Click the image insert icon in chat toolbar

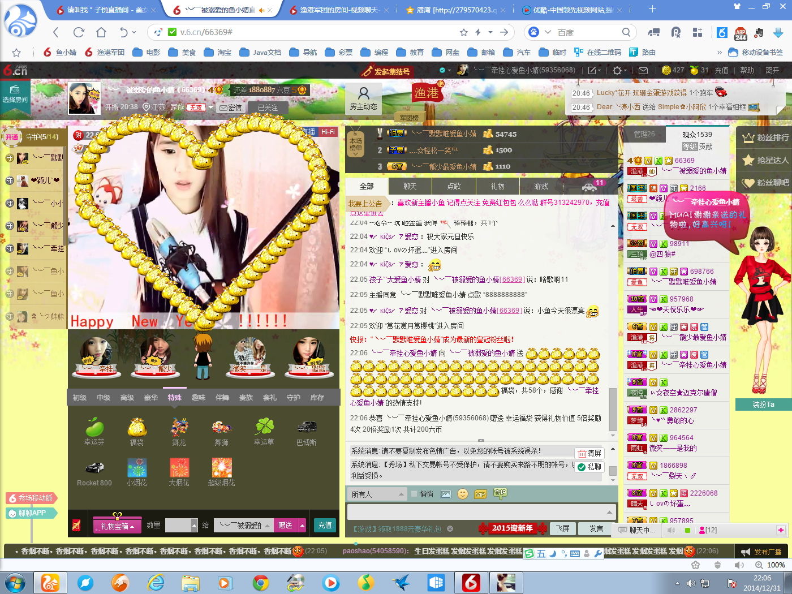coord(446,494)
